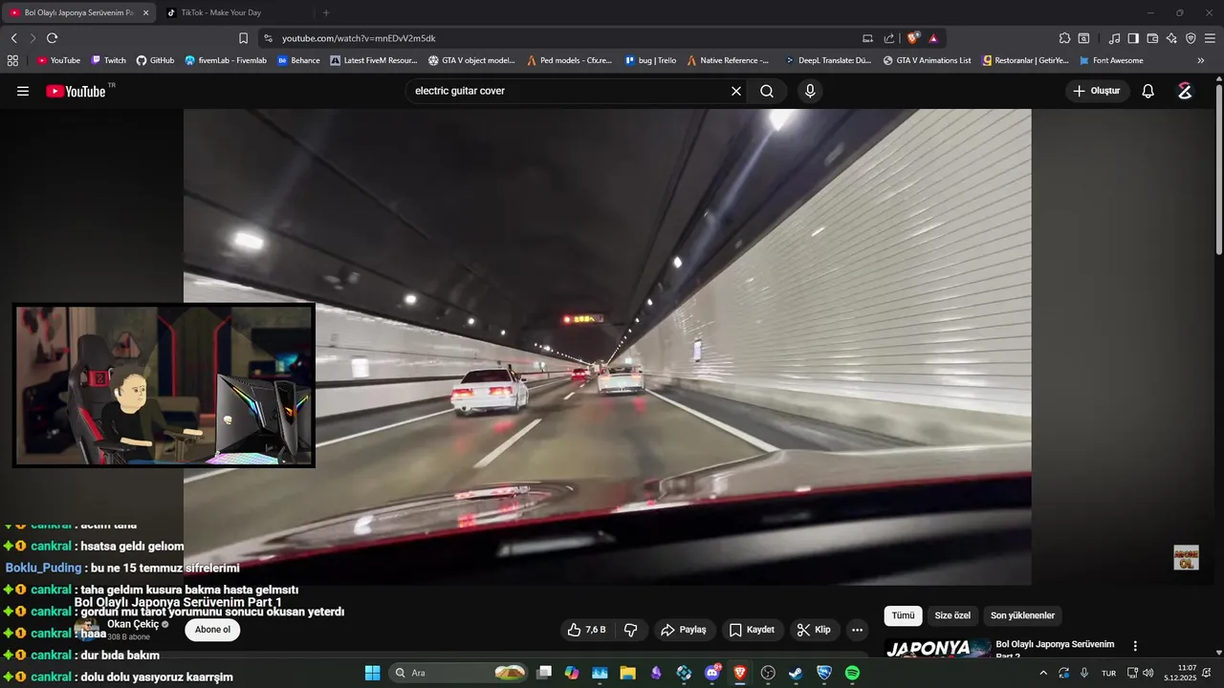
Task: Open the Okan Çekiç channel name
Action: (x=133, y=624)
